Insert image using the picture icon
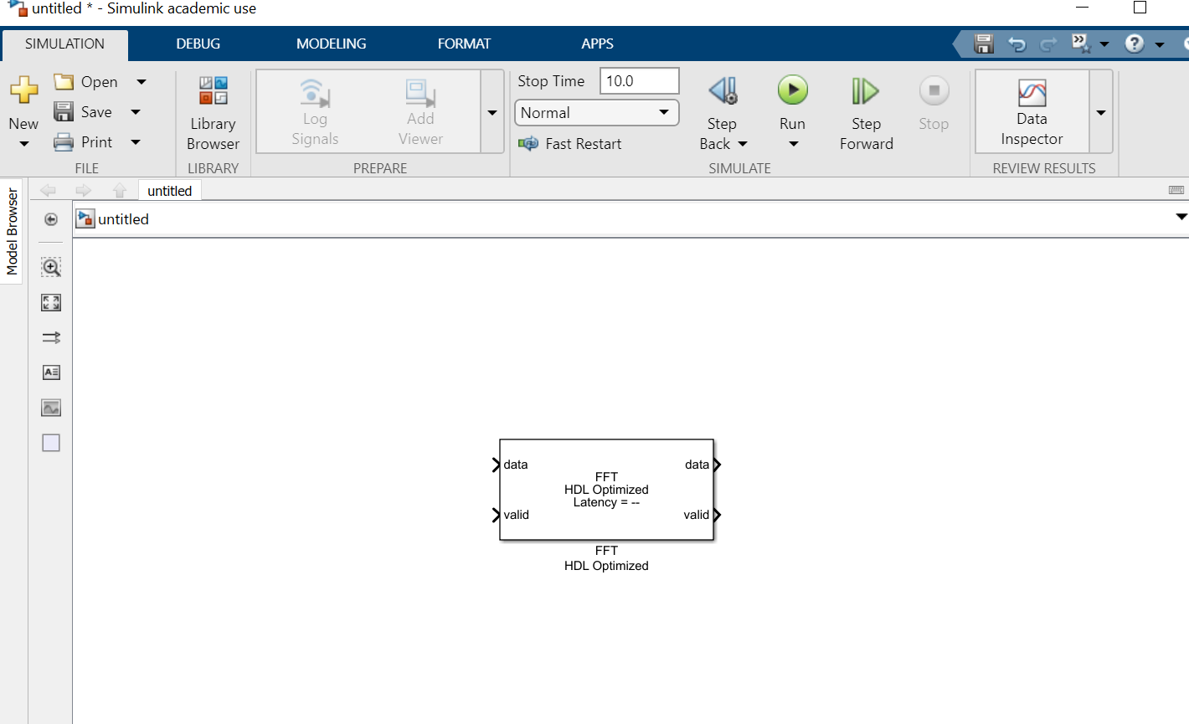The width and height of the screenshot is (1189, 724). [x=51, y=408]
